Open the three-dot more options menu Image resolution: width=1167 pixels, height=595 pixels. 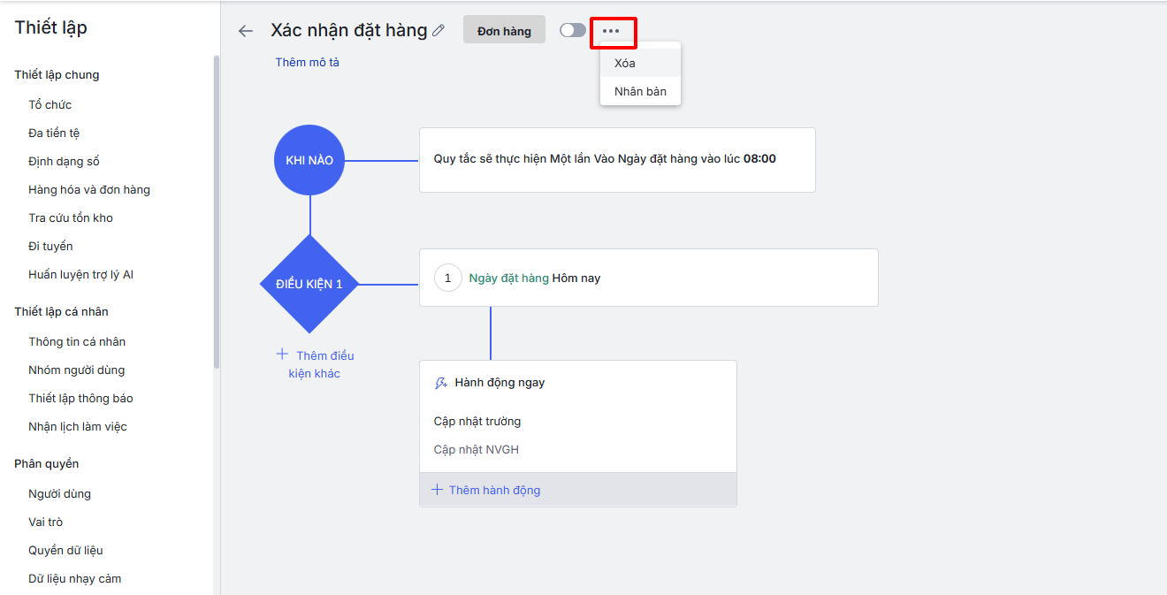coord(611,31)
